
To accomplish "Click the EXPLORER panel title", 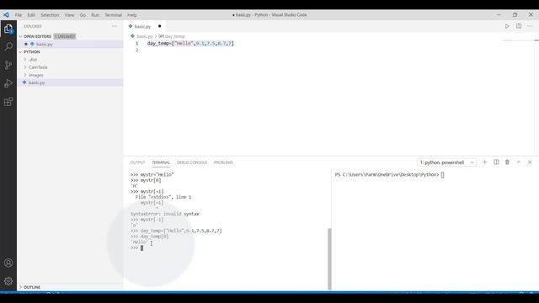I will [33, 26].
